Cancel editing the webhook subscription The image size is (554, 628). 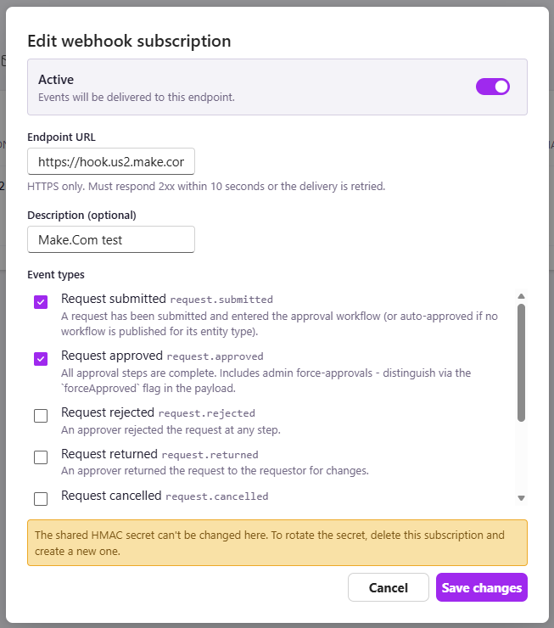click(x=389, y=587)
